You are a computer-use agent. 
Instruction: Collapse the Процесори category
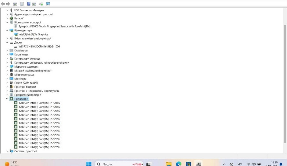coord(7,99)
